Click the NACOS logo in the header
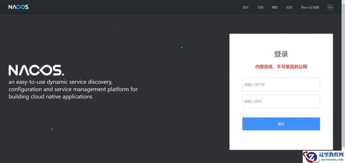This screenshot has width=345, height=163. click(19, 7)
